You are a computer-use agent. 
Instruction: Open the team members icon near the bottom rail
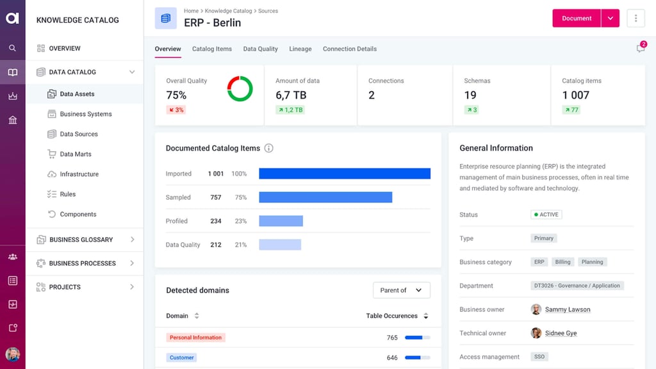[13, 256]
